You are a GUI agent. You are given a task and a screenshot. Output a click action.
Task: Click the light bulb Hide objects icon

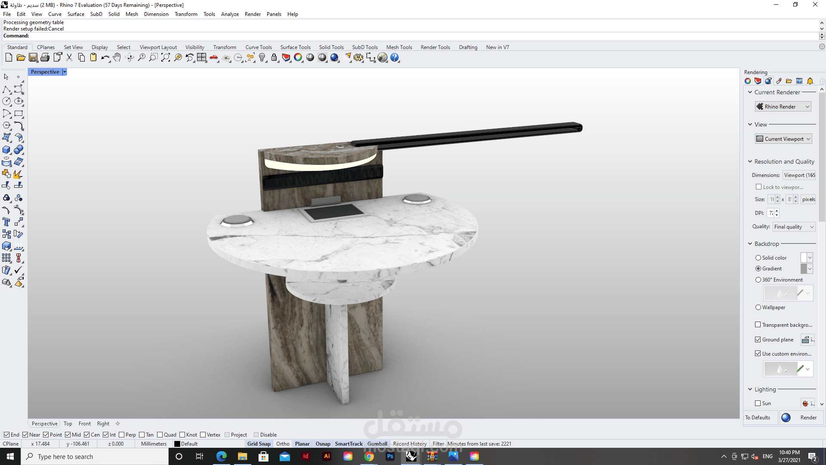(x=262, y=58)
